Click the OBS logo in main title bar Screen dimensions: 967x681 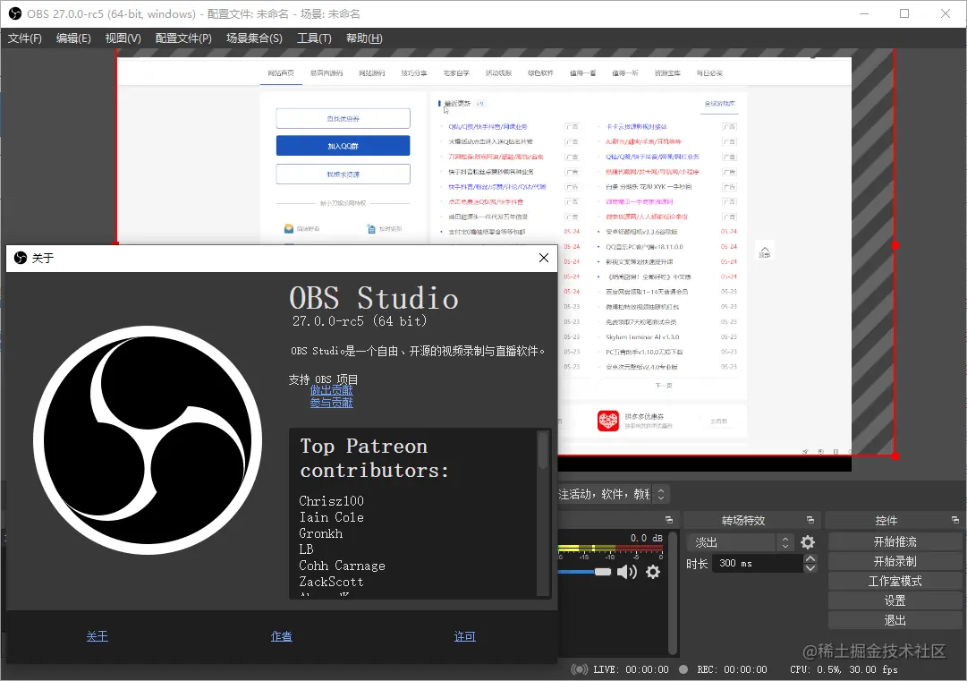click(x=15, y=13)
